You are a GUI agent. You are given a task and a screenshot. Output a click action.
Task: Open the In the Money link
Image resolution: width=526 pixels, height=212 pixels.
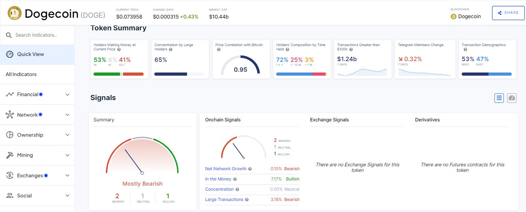(x=218, y=179)
